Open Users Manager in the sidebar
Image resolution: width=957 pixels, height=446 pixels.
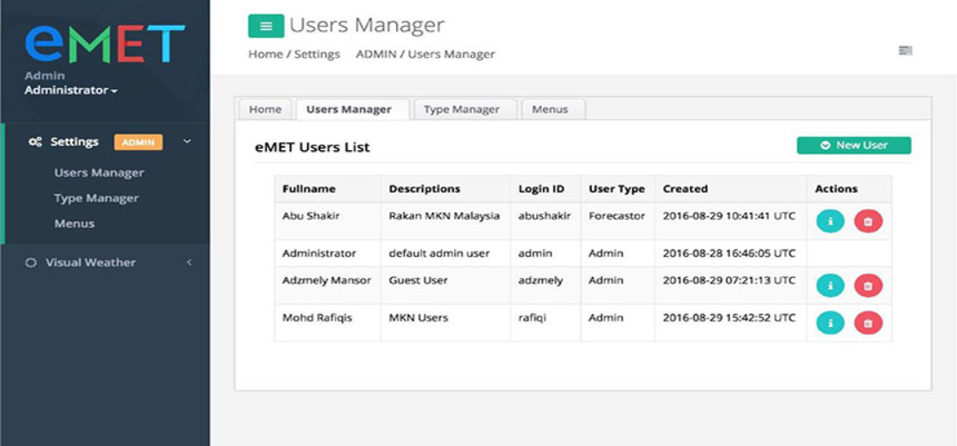coord(99,173)
